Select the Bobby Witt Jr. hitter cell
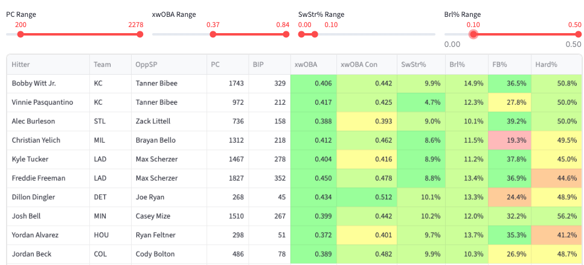Screen dimensions: 584x265 (48, 84)
